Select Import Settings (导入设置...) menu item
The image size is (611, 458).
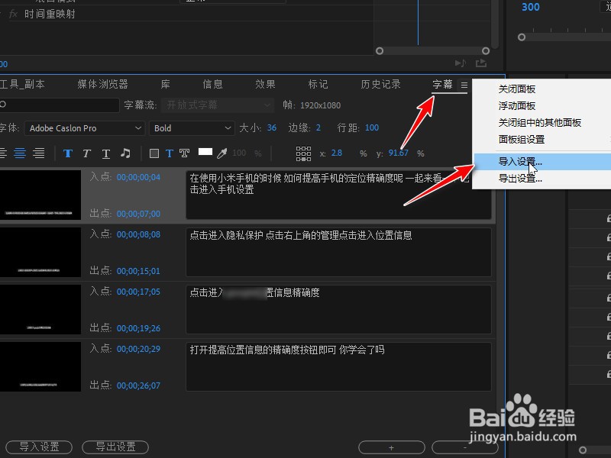coord(542,162)
